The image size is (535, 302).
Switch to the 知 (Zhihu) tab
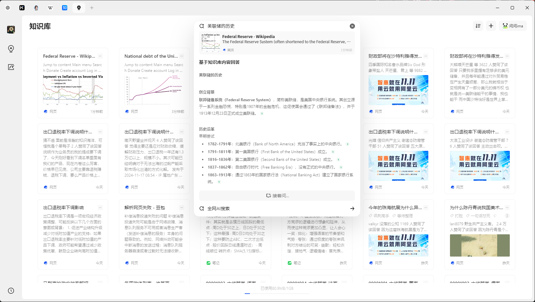[x=65, y=8]
